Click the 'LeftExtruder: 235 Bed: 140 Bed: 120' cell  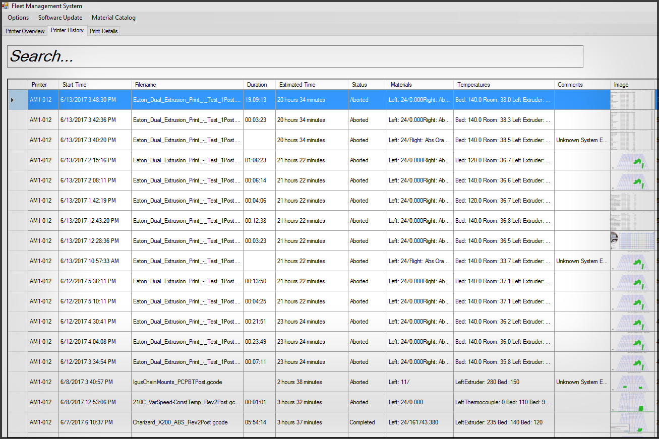tap(504, 422)
